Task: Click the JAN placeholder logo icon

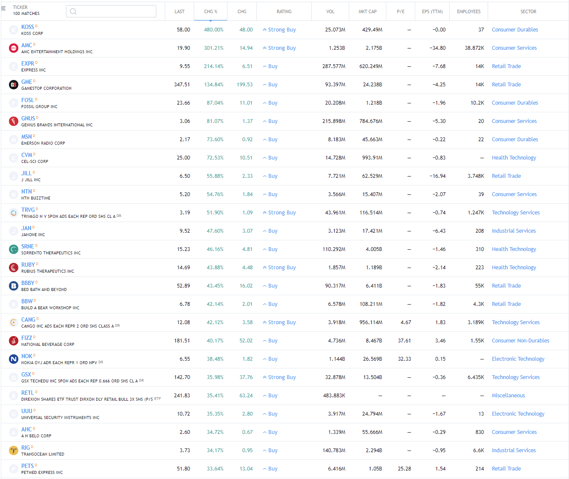Action: coord(14,231)
